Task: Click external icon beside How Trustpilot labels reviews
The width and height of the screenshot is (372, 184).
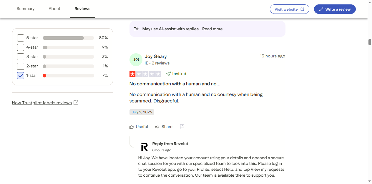Action: [x=76, y=103]
